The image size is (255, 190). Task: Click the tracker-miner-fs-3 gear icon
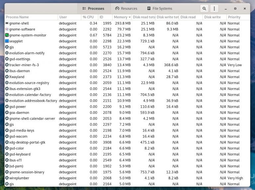click(x=7, y=65)
